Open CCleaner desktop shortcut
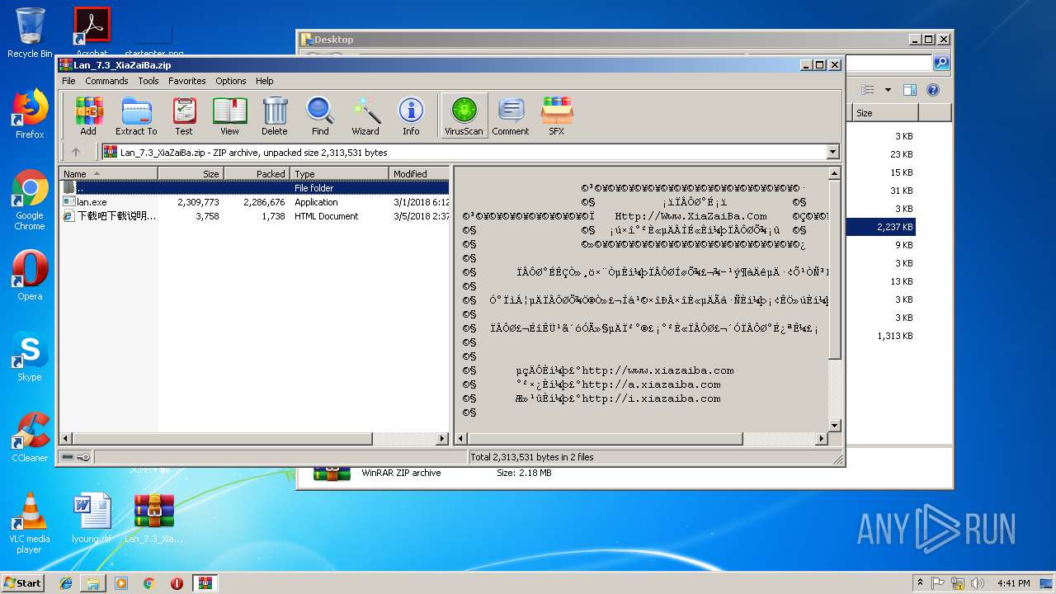Image resolution: width=1056 pixels, height=594 pixels. [x=30, y=437]
